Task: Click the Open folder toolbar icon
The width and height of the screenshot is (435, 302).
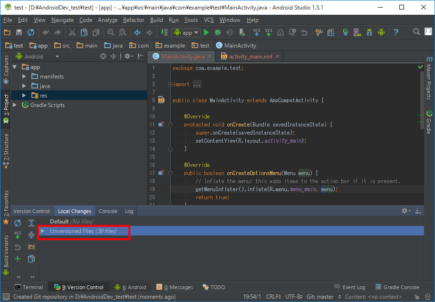Action: click(7, 32)
